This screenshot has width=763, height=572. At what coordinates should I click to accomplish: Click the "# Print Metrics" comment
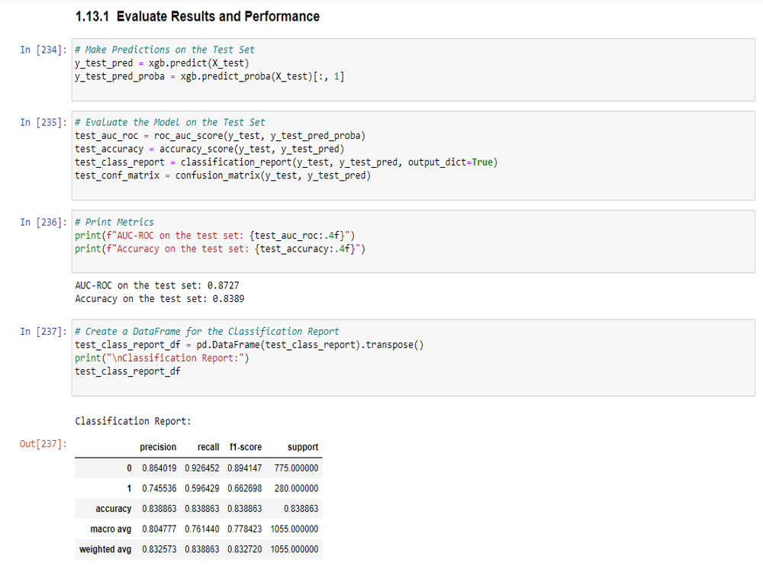tap(114, 222)
